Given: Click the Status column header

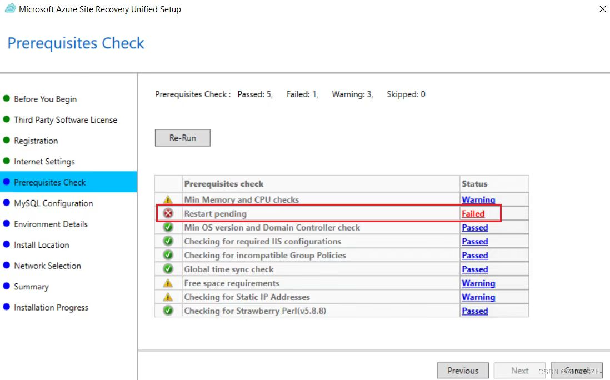Looking at the screenshot, I should click(494, 183).
